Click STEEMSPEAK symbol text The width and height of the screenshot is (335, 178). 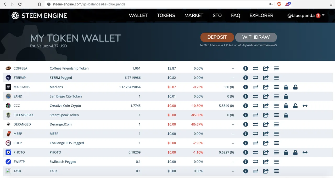click(24, 115)
